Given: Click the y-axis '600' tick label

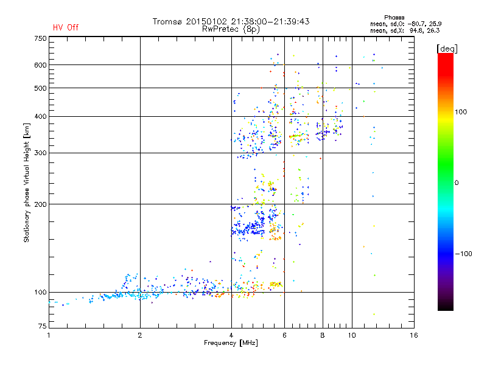Looking at the screenshot, I should click(x=40, y=65).
